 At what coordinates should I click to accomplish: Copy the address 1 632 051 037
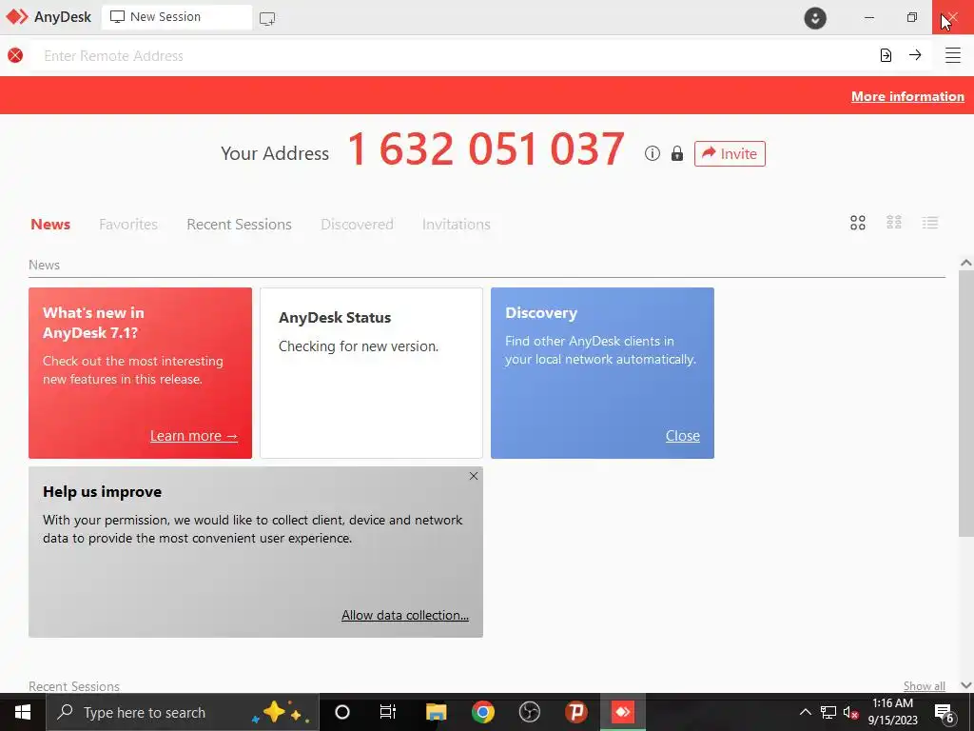486,149
